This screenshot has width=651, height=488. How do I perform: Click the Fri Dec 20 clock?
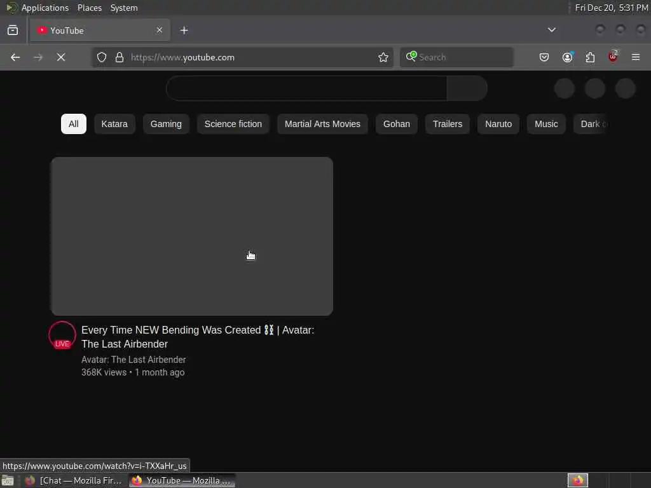coord(612,8)
